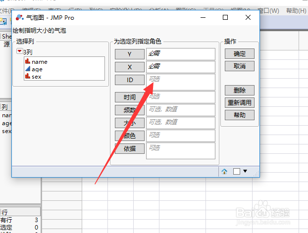Click the 依据 role button
The height and width of the screenshot is (233, 308).
(129, 148)
